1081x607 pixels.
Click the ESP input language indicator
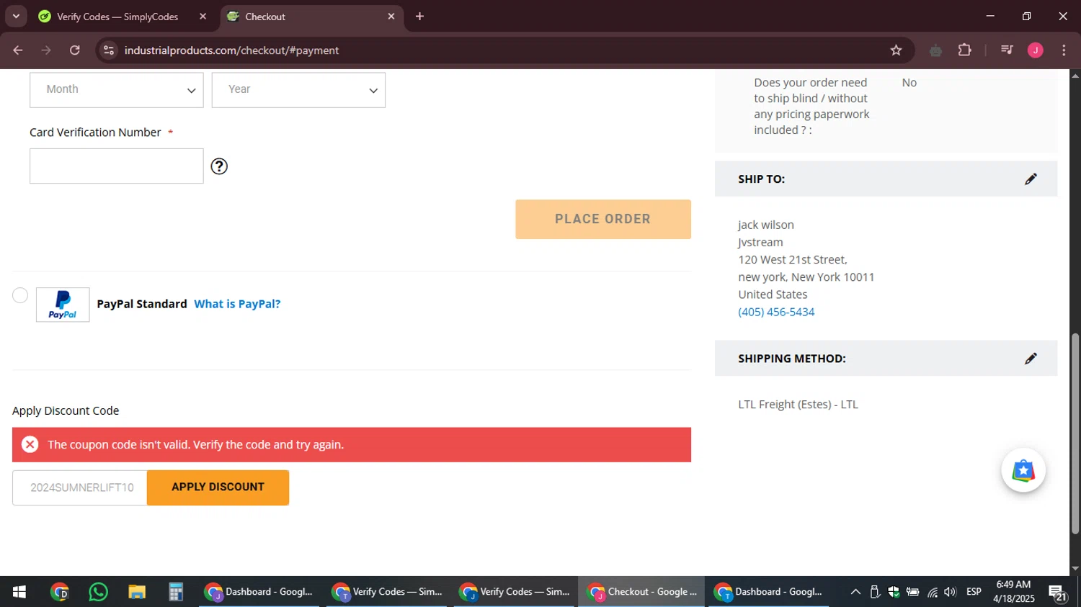[x=974, y=592]
